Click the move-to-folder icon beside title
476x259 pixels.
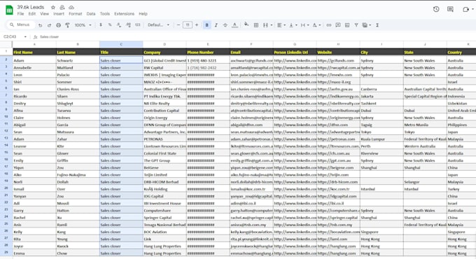[62, 7]
